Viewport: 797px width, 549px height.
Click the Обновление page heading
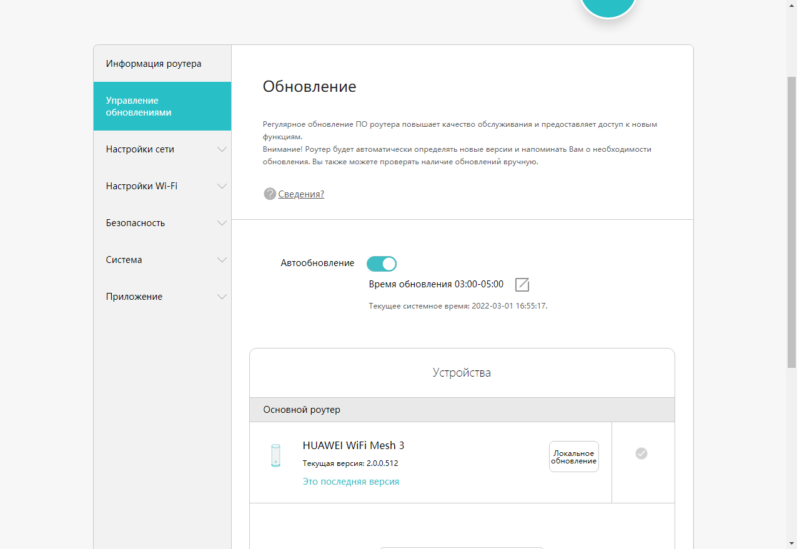[310, 87]
